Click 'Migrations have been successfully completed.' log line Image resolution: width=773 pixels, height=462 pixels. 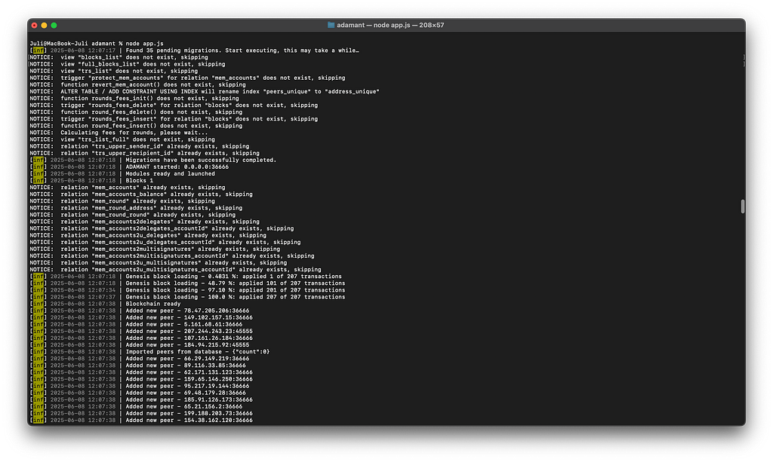pos(153,160)
